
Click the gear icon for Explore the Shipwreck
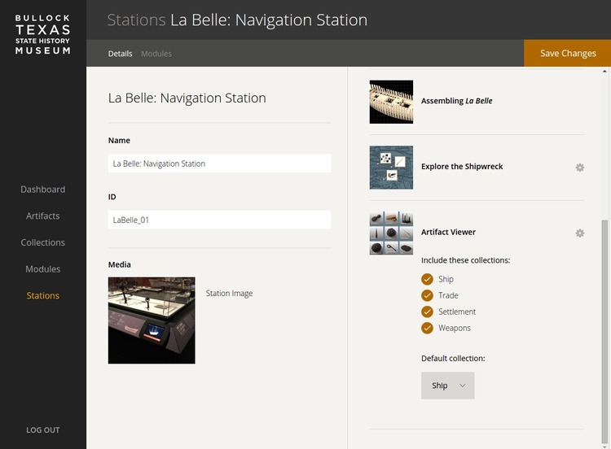[x=580, y=168]
